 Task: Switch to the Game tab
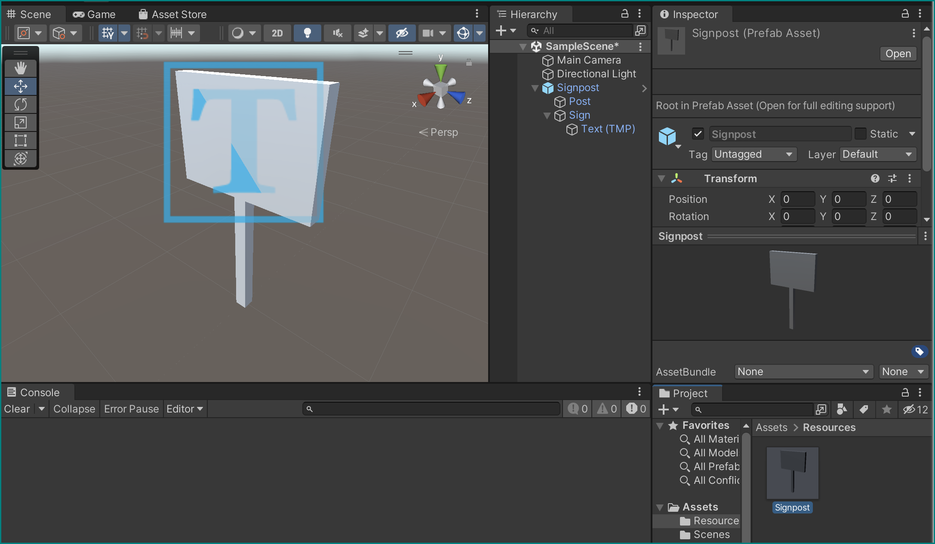[x=94, y=14]
